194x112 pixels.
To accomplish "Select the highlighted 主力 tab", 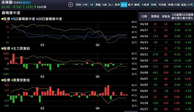I will click(124, 5).
